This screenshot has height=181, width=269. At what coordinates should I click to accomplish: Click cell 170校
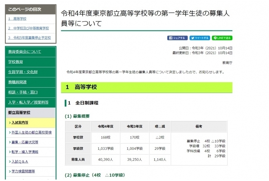pyautogui.click(x=134, y=137)
